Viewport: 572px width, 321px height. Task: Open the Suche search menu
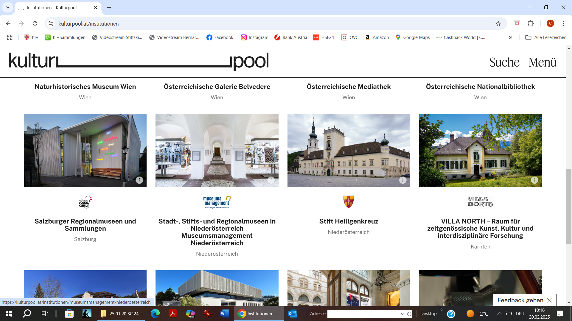[x=504, y=62]
